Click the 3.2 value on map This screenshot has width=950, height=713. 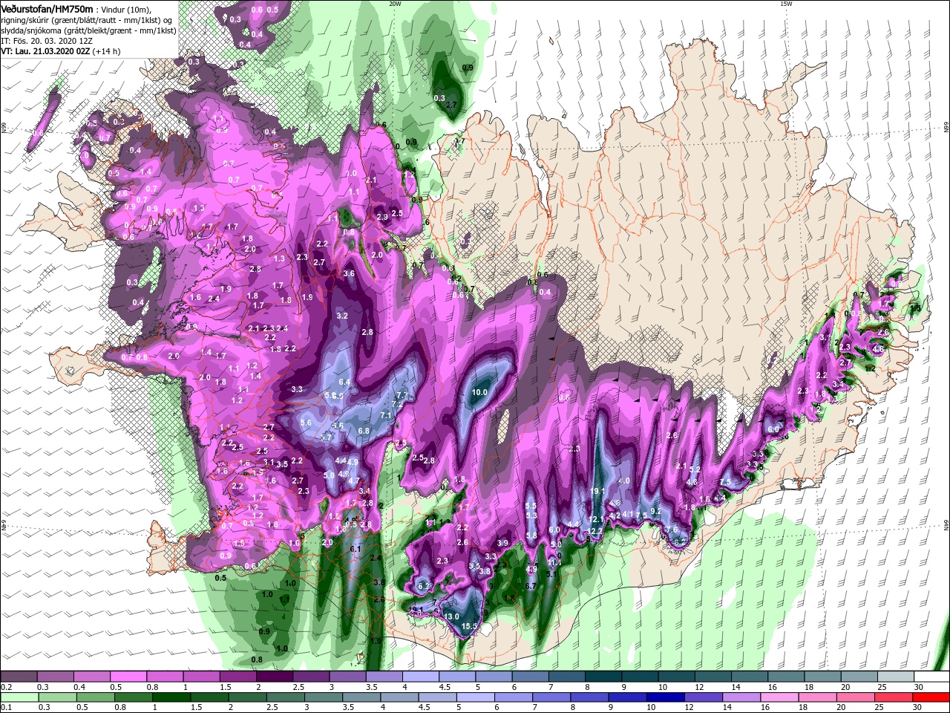[x=342, y=316]
